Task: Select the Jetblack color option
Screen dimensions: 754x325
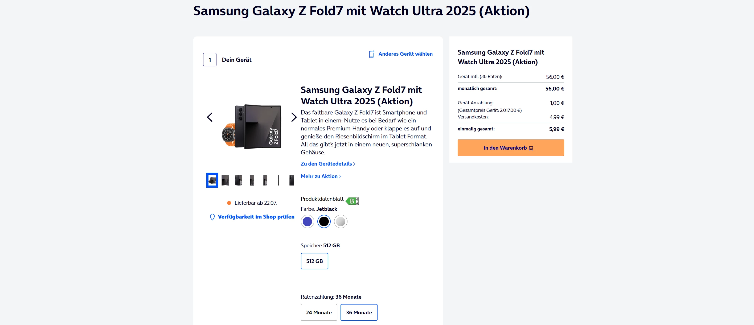Action: pos(324,221)
